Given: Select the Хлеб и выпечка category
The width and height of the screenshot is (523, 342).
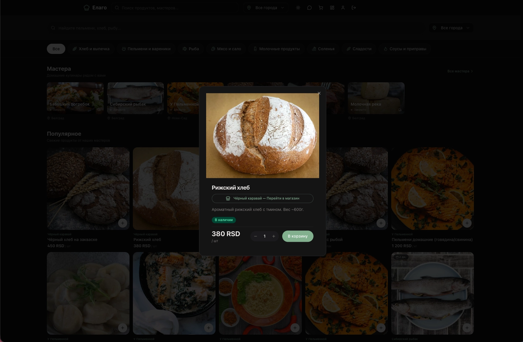Looking at the screenshot, I should point(91,49).
